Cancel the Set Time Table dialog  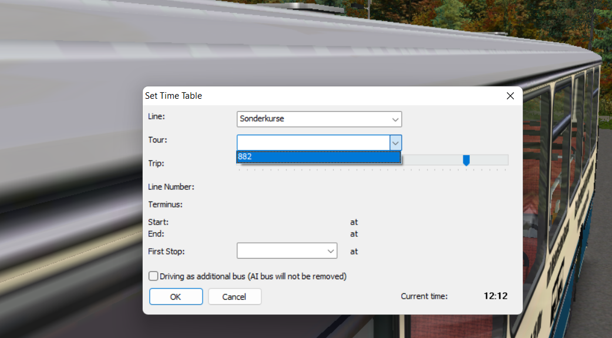coord(234,297)
